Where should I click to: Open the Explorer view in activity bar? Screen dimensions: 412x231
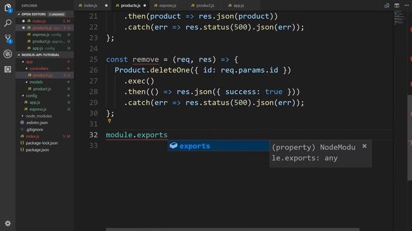pyautogui.click(x=8, y=8)
